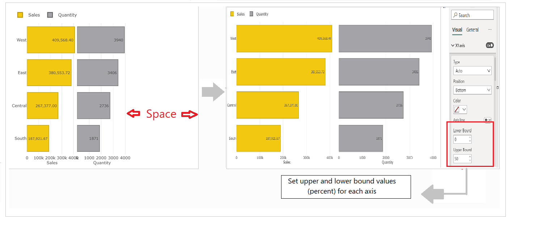The height and width of the screenshot is (229, 534).
Task: Click the Quantity legend marker in right chart
Action: (x=251, y=14)
